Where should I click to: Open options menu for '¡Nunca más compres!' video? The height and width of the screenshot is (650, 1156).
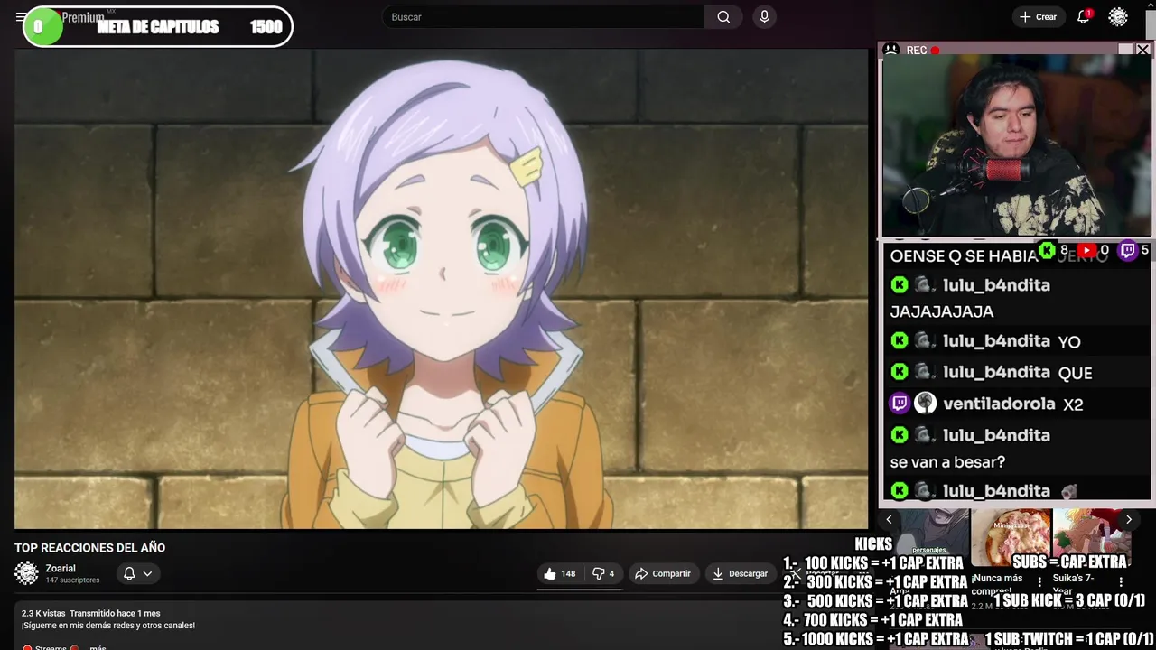click(1039, 582)
